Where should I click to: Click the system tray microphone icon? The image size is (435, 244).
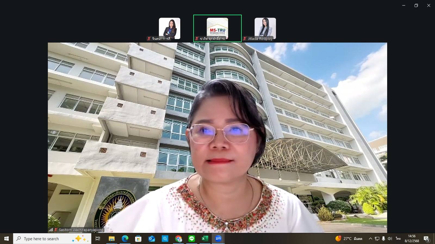pyautogui.click(x=383, y=239)
